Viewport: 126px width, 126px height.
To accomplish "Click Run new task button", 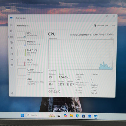I will coord(101,25).
